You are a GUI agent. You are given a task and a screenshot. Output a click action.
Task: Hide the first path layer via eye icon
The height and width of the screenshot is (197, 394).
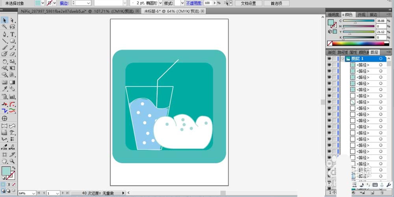pos(329,65)
